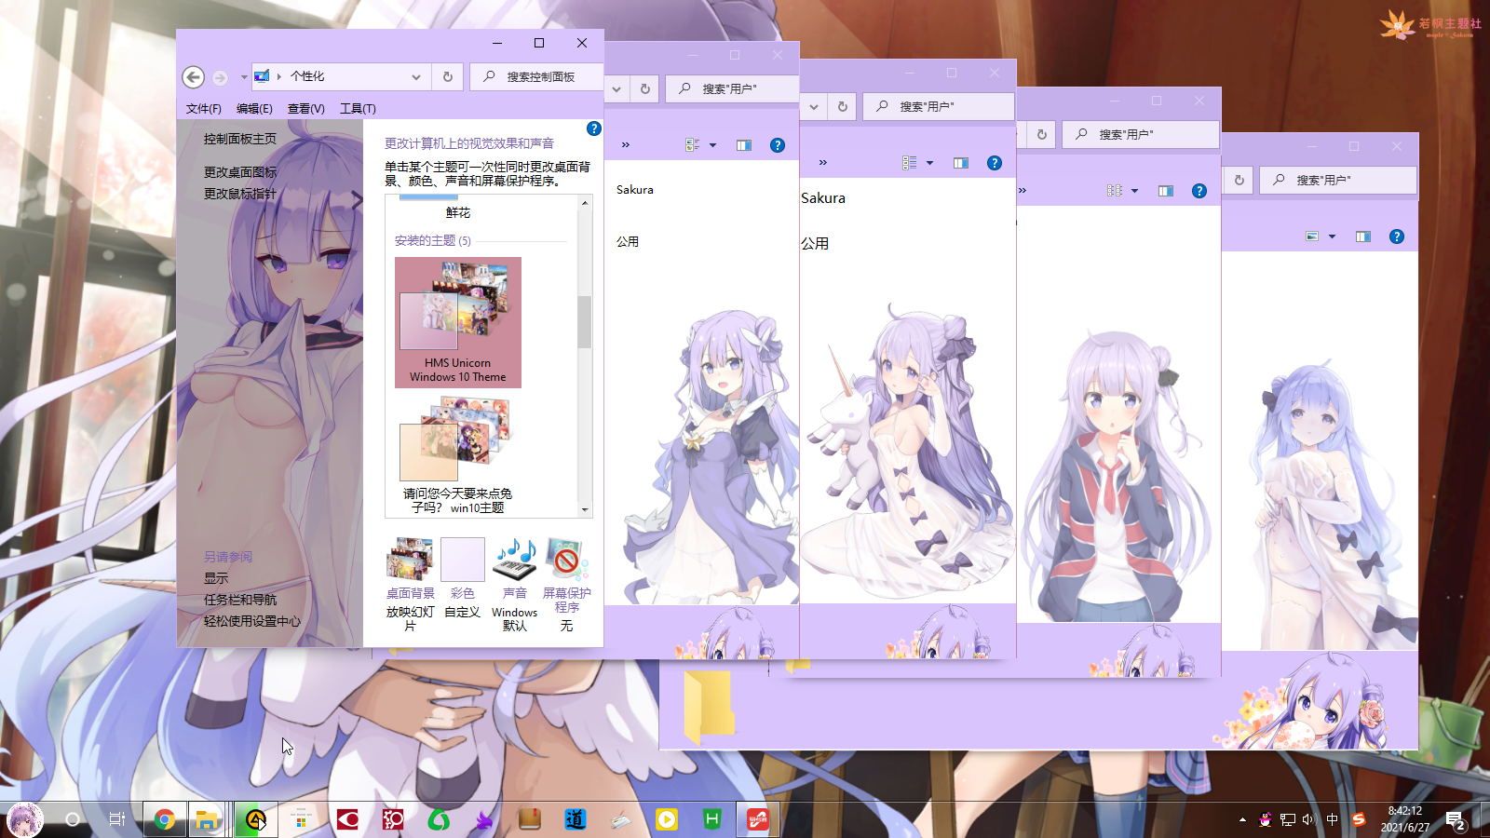Open the notification center in the system tray

coord(1456,819)
